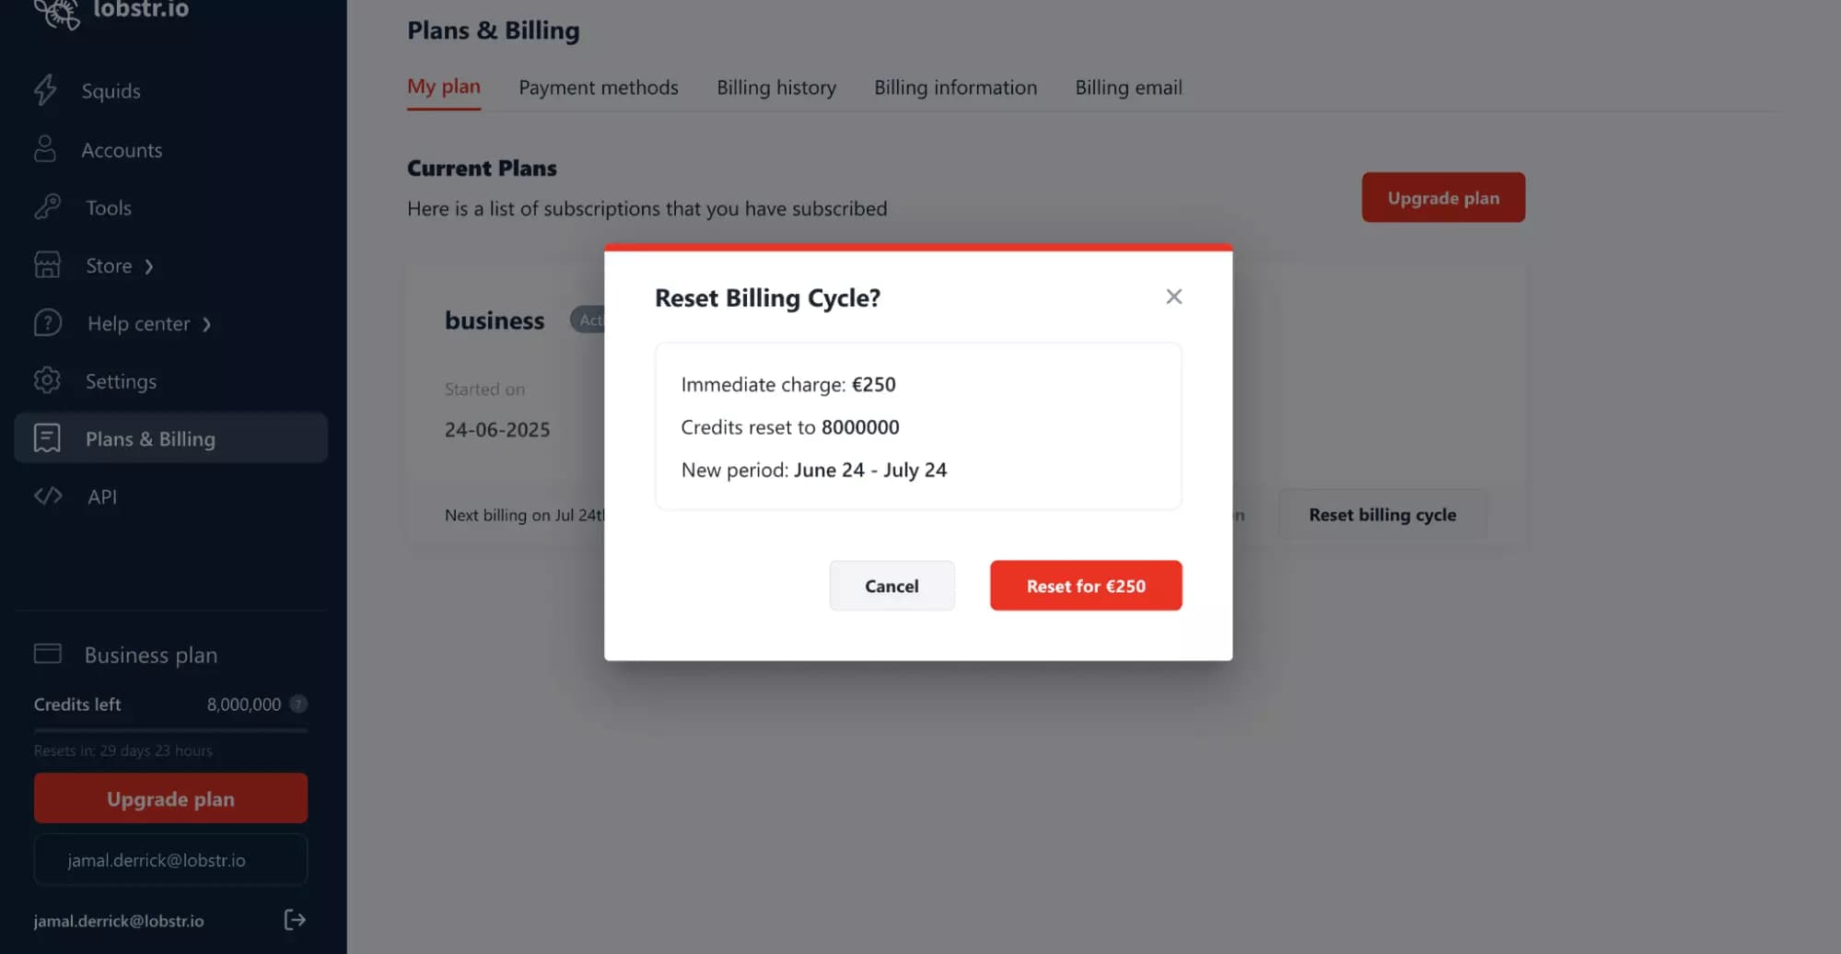Click the Store shop icon
The height and width of the screenshot is (954, 1841).
pos(46,265)
